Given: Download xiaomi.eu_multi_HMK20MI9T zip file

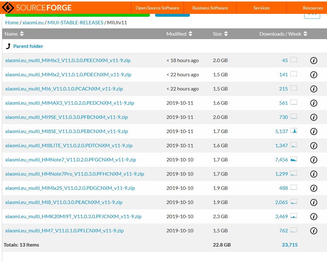Looking at the screenshot, I should click(x=73, y=216).
